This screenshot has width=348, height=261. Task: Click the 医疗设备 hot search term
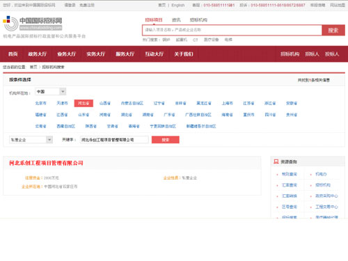211,40
